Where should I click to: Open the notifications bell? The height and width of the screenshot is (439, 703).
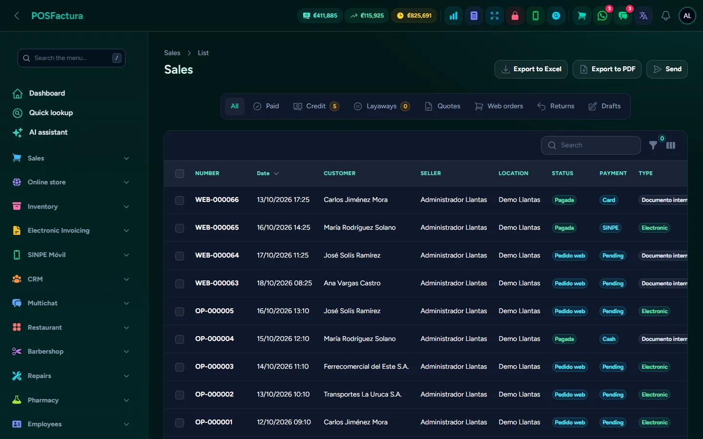665,16
